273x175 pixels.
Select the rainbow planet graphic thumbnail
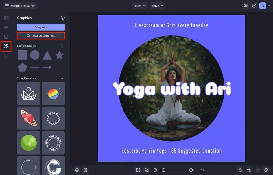pyautogui.click(x=53, y=94)
